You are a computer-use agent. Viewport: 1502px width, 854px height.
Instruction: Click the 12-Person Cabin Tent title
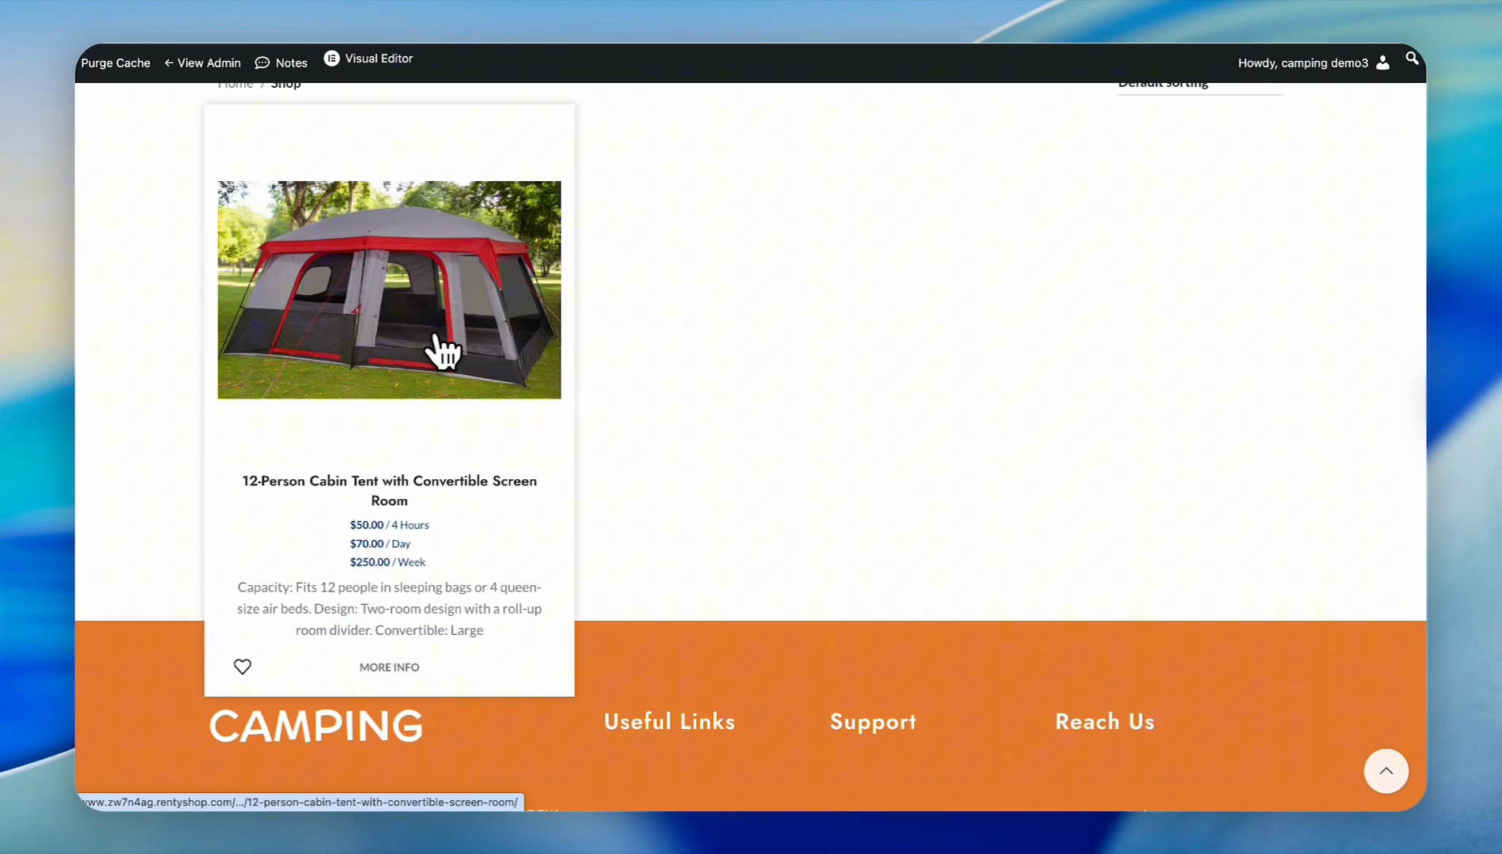pos(389,490)
